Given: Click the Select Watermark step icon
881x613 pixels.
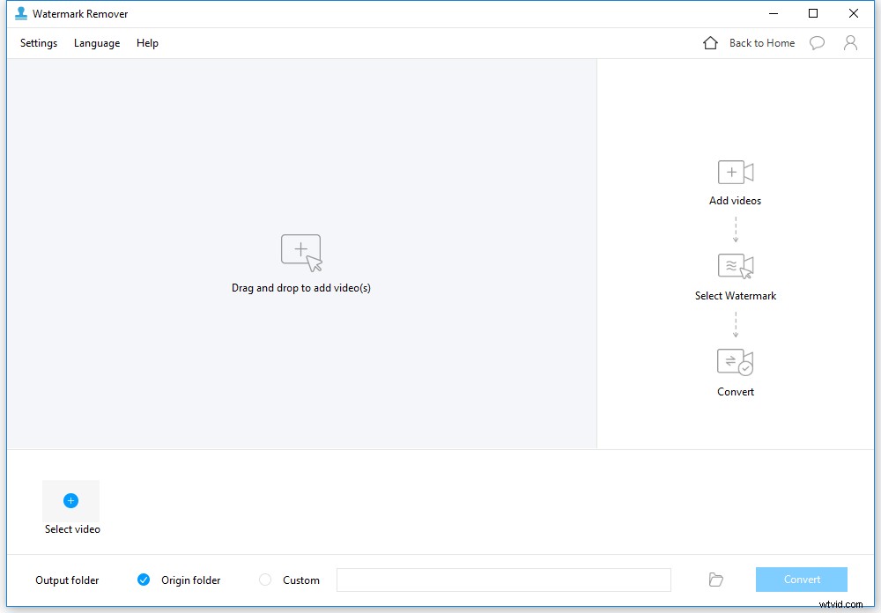Looking at the screenshot, I should coord(735,267).
